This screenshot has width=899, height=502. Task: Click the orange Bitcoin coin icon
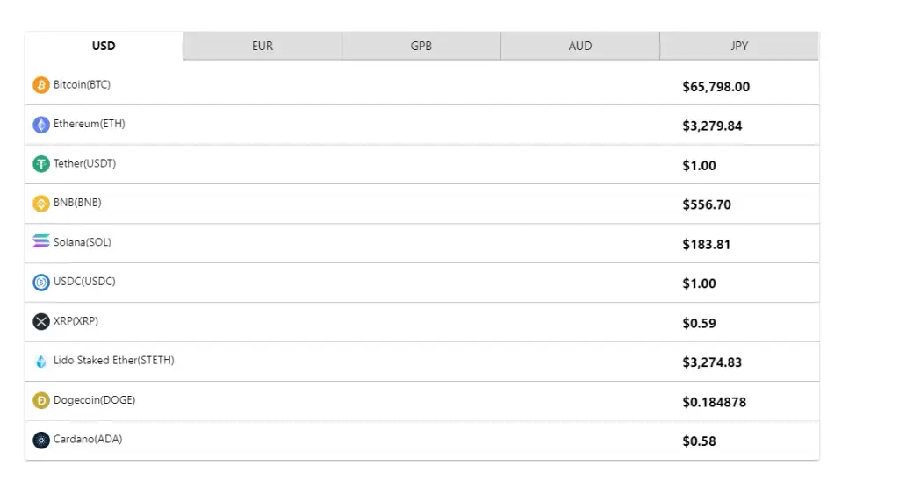coord(40,85)
